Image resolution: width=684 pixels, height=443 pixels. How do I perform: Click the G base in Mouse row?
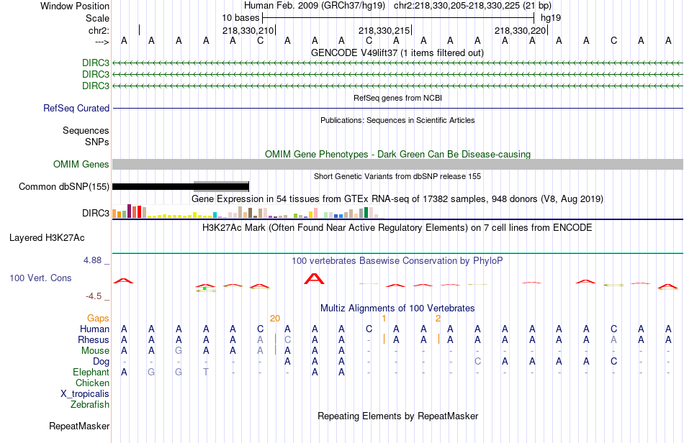(x=179, y=351)
